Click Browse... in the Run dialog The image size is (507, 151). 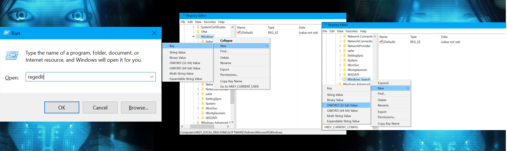(138, 107)
